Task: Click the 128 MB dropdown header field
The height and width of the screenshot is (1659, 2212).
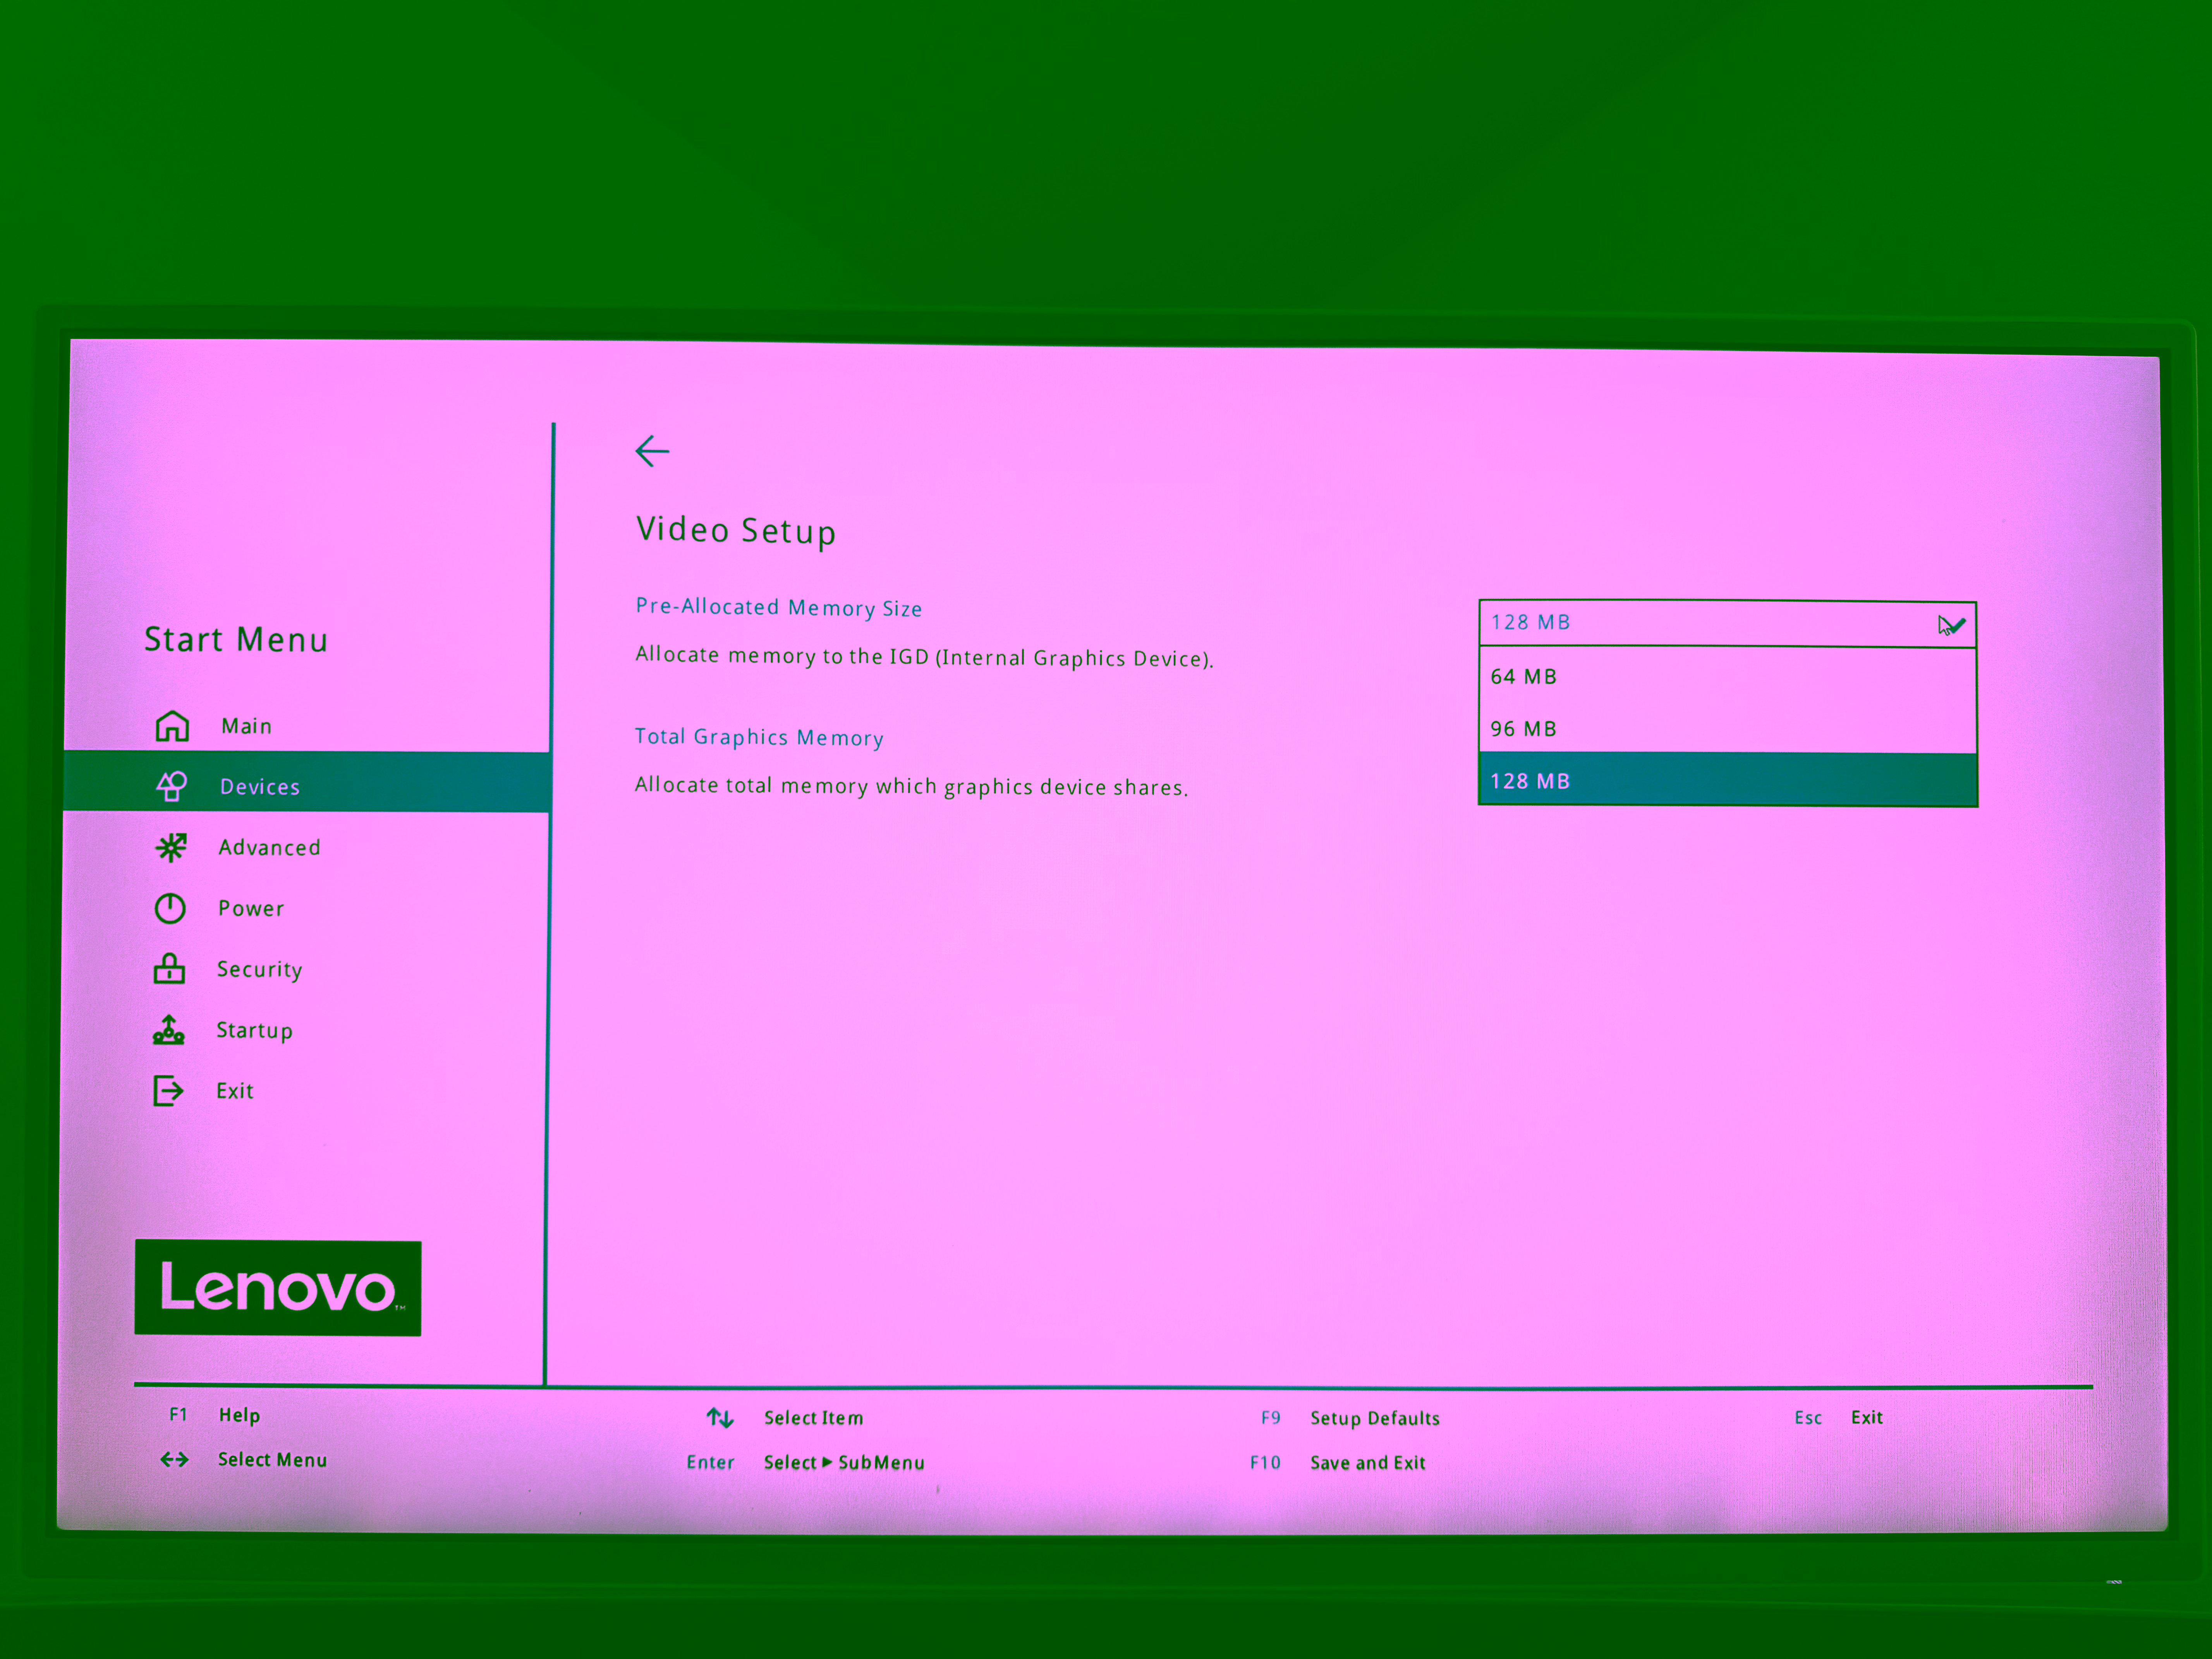Action: [1727, 623]
